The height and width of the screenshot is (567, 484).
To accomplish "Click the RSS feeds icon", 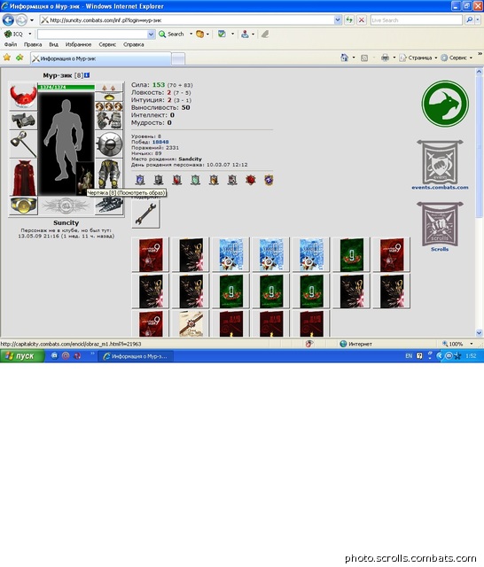I will tap(364, 58).
